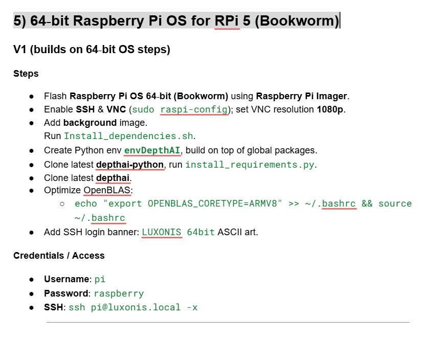This screenshot has width=427, height=340.
Task: Click the username value pi
Action: click(x=100, y=280)
